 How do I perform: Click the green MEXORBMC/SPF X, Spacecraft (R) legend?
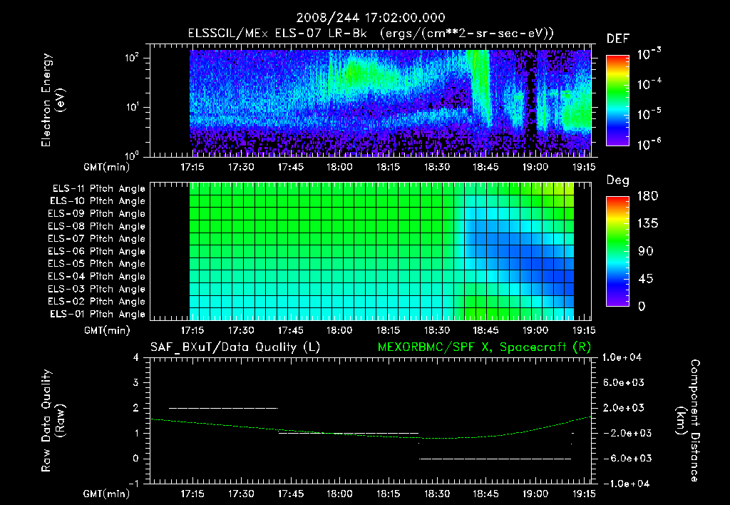(x=484, y=347)
